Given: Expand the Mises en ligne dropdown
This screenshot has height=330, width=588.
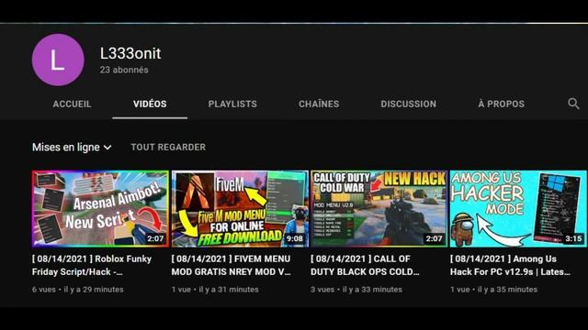Looking at the screenshot, I should [72, 147].
